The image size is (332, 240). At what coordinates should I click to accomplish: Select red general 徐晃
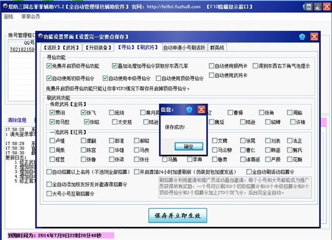243,140
